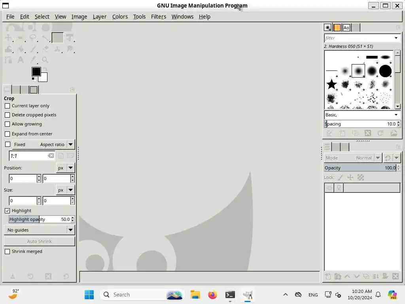Toggle lock alpha channel checkerboard icon
The image size is (405, 304).
tap(361, 177)
